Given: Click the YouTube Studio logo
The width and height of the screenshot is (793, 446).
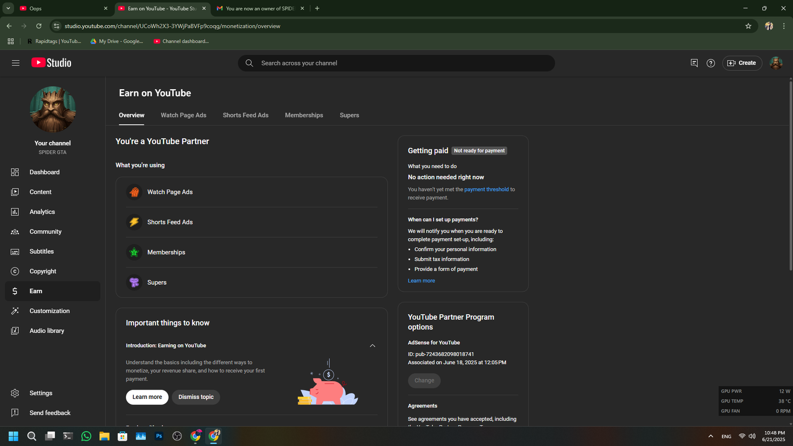Looking at the screenshot, I should point(52,63).
